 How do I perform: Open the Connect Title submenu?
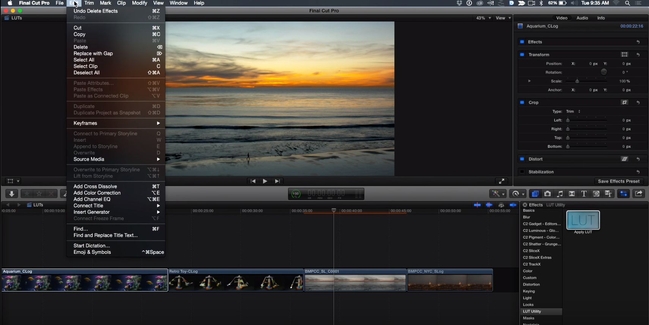(x=116, y=206)
